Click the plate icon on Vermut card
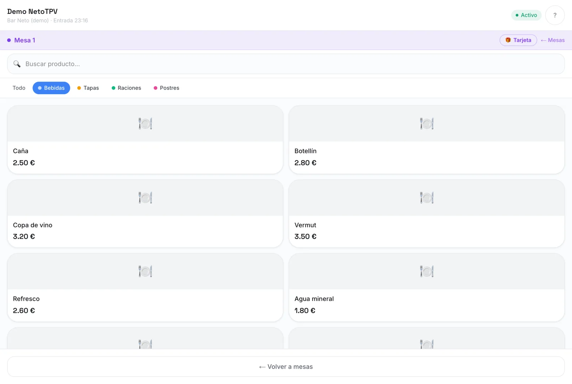The image size is (572, 384). click(x=426, y=198)
